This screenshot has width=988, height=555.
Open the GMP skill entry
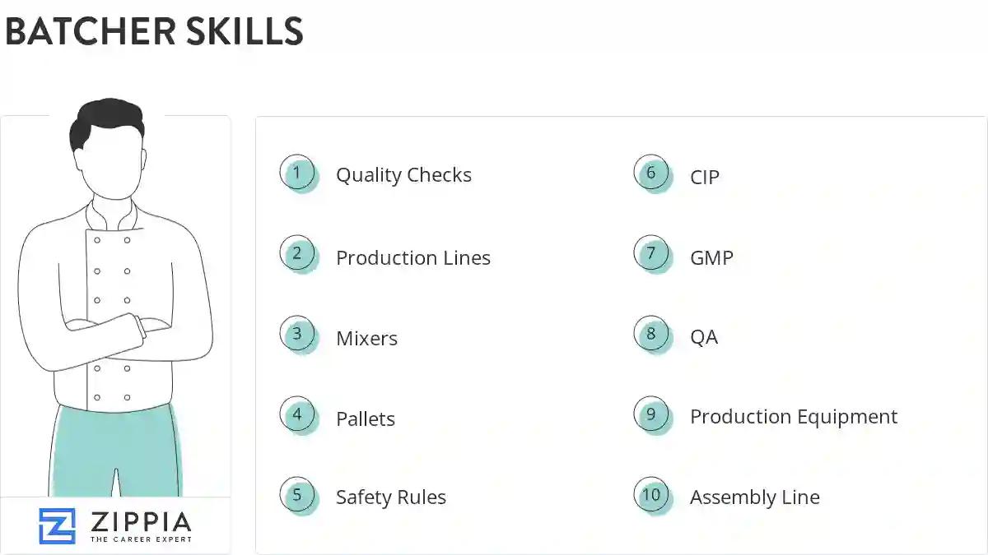[711, 257]
